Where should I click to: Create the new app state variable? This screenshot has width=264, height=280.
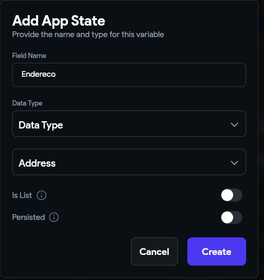pos(216,251)
